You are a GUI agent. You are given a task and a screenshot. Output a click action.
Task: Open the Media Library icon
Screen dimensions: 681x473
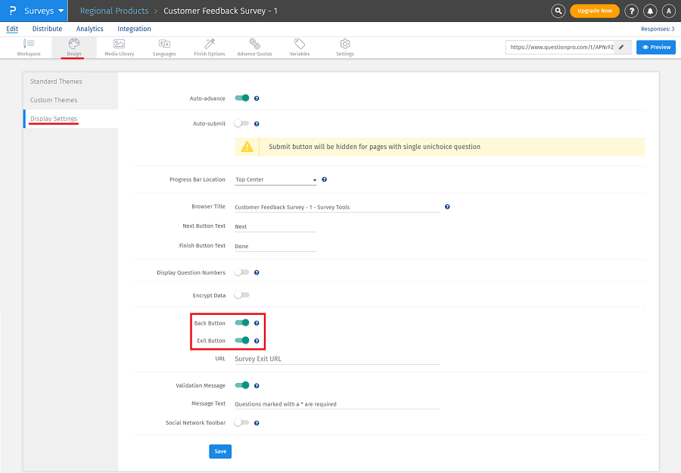pyautogui.click(x=119, y=47)
